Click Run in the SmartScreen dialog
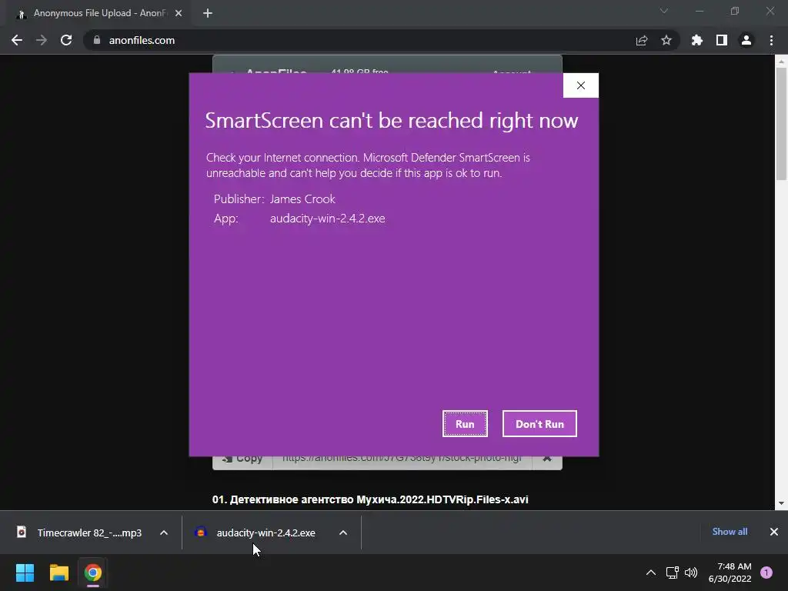 click(465, 424)
